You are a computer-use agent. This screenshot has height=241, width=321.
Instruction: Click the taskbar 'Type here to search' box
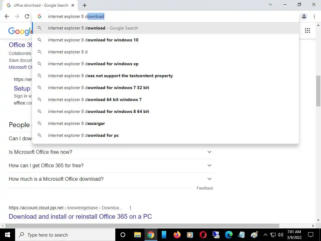[65, 235]
